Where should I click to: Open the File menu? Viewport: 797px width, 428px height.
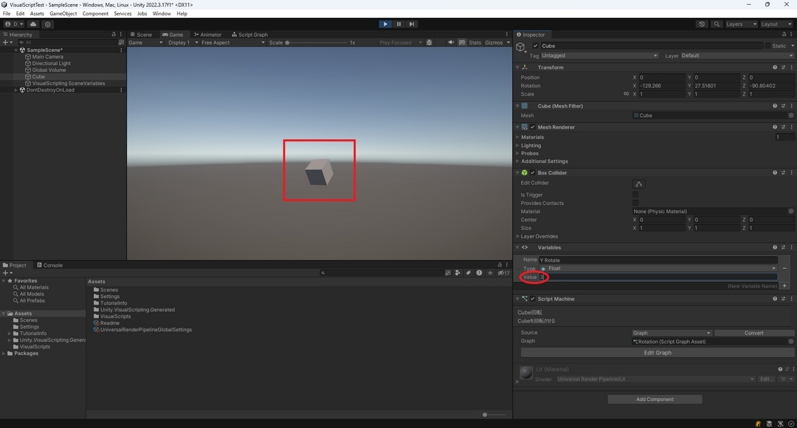tap(7, 13)
